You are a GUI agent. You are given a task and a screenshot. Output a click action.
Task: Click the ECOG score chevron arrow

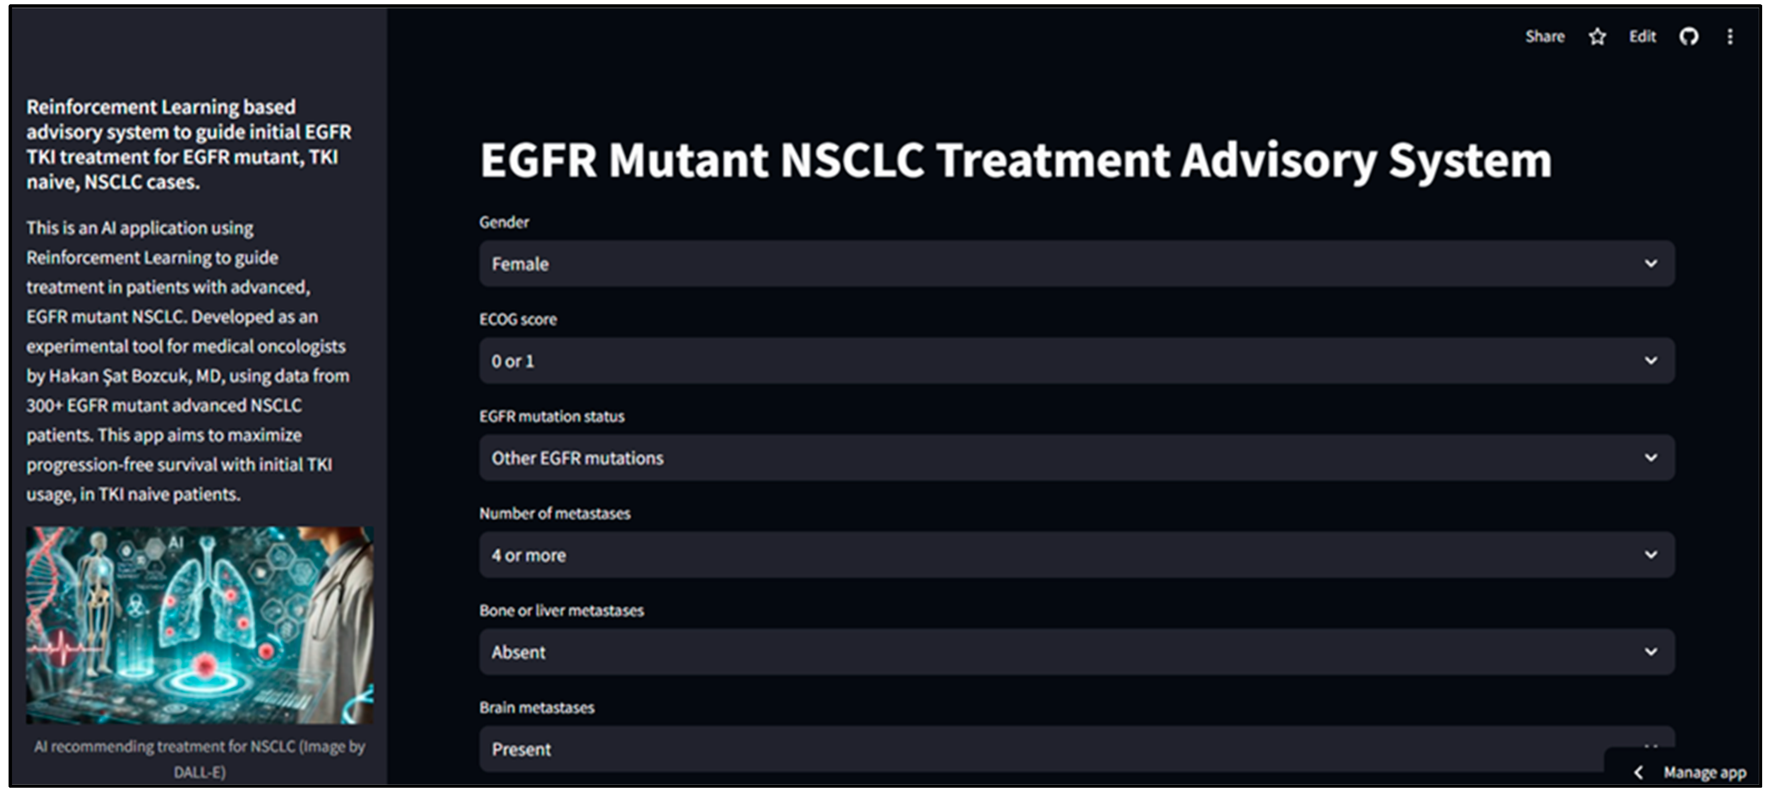coord(1651,360)
